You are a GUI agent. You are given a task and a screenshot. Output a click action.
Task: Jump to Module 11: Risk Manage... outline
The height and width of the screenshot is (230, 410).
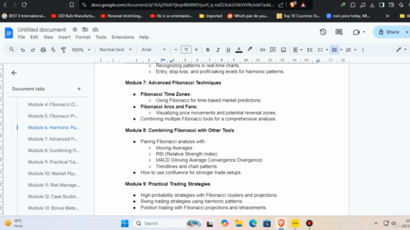point(54,185)
